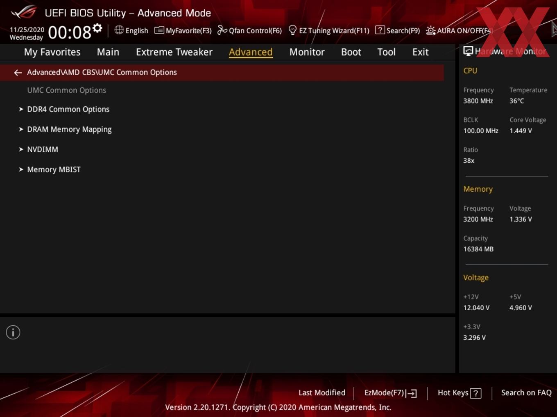The width and height of the screenshot is (557, 417).
Task: Select the Advanced tab
Action: (251, 52)
